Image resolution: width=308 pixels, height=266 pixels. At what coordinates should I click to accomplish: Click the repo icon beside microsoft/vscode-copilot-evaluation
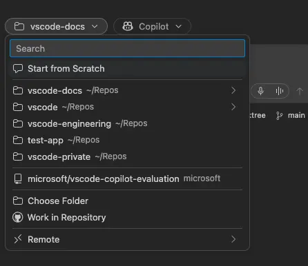pyautogui.click(x=18, y=178)
